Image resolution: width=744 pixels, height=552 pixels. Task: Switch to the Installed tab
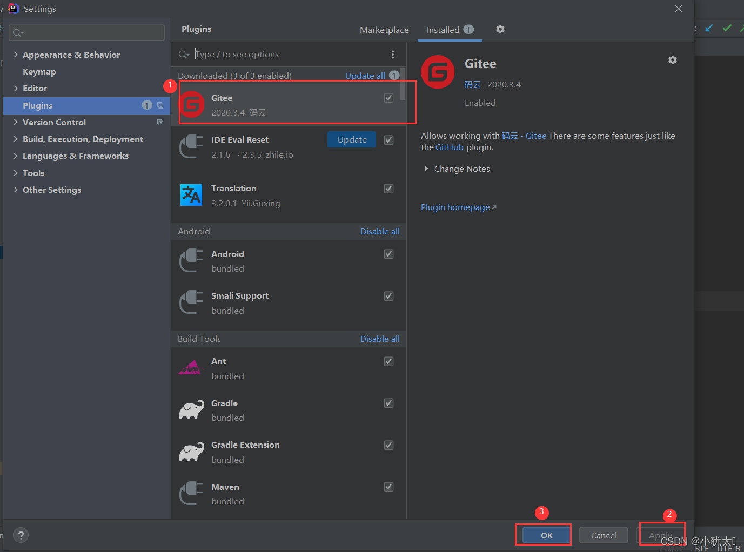[450, 30]
